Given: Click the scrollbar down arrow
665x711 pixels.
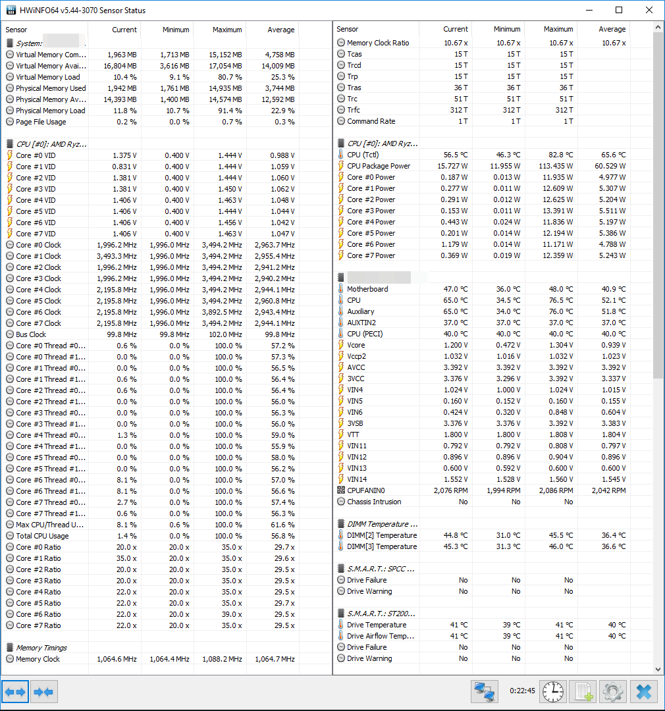Looking at the screenshot, I should pos(658,670).
